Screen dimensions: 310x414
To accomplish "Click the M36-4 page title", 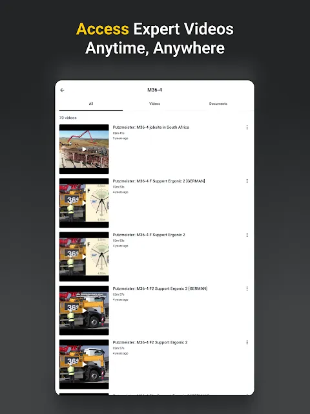I will [x=155, y=90].
